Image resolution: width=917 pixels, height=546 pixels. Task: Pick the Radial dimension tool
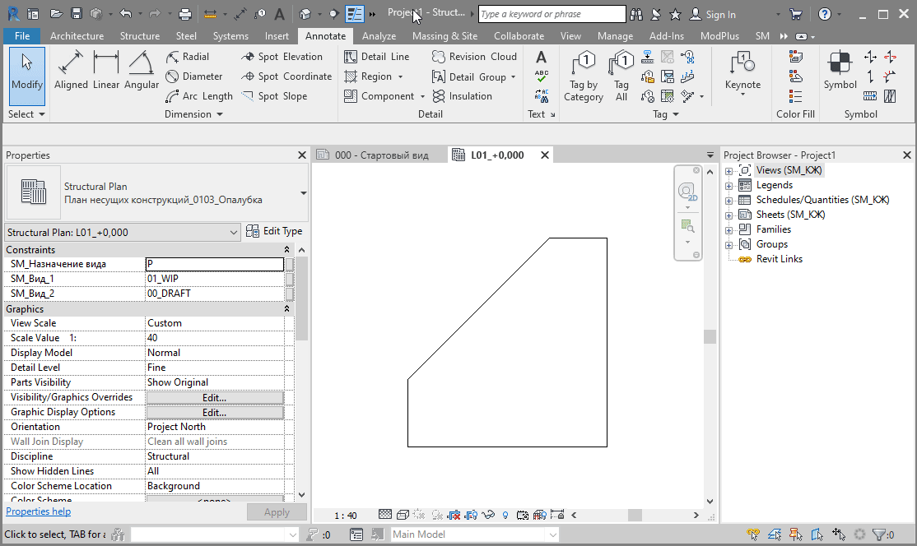click(x=187, y=57)
